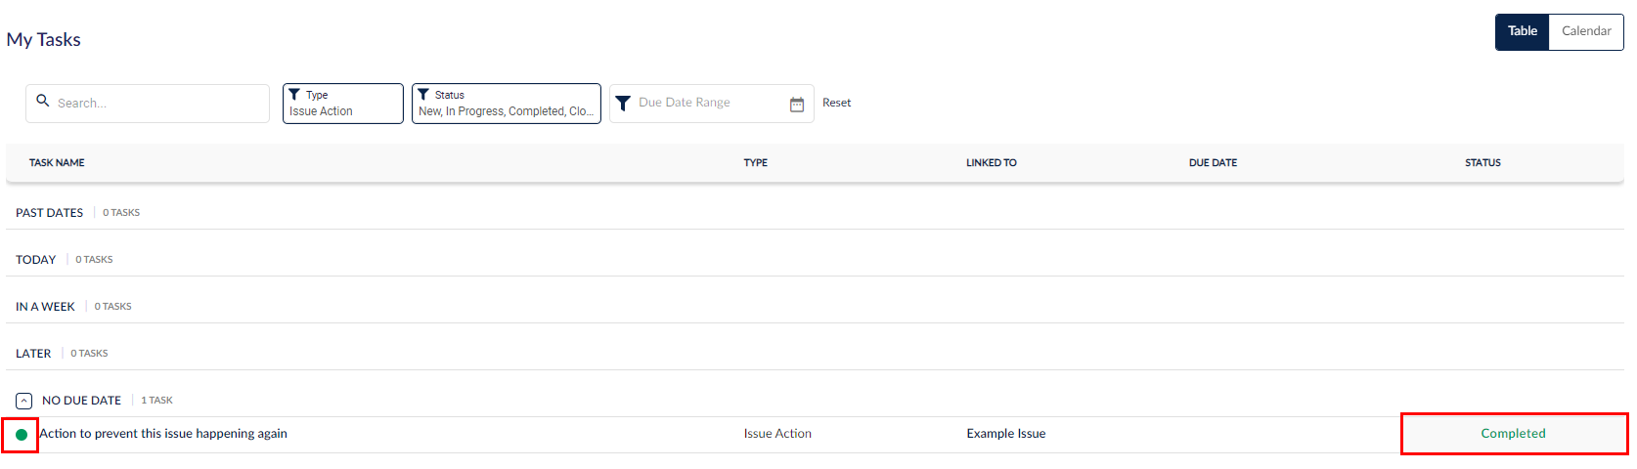Click the search magnifier icon

43,101
